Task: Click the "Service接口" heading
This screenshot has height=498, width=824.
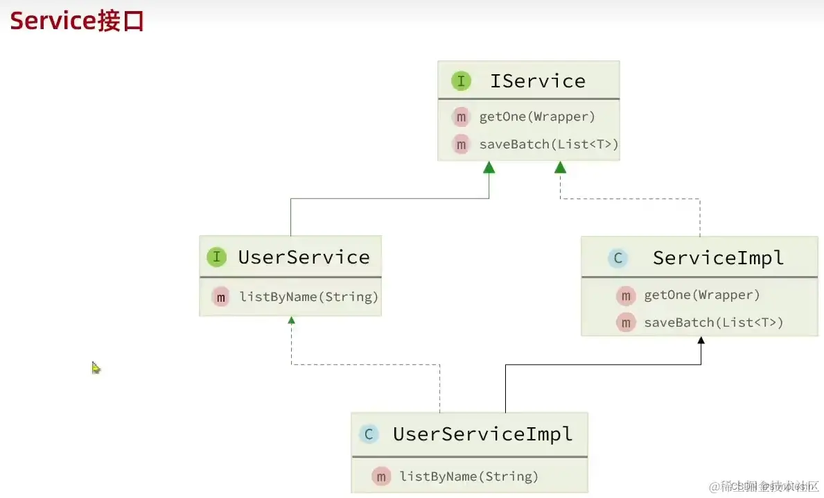Action: coord(77,22)
